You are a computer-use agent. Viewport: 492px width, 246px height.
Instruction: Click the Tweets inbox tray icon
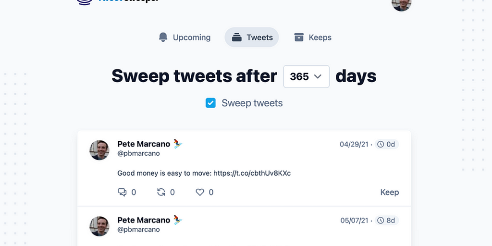[x=236, y=37]
